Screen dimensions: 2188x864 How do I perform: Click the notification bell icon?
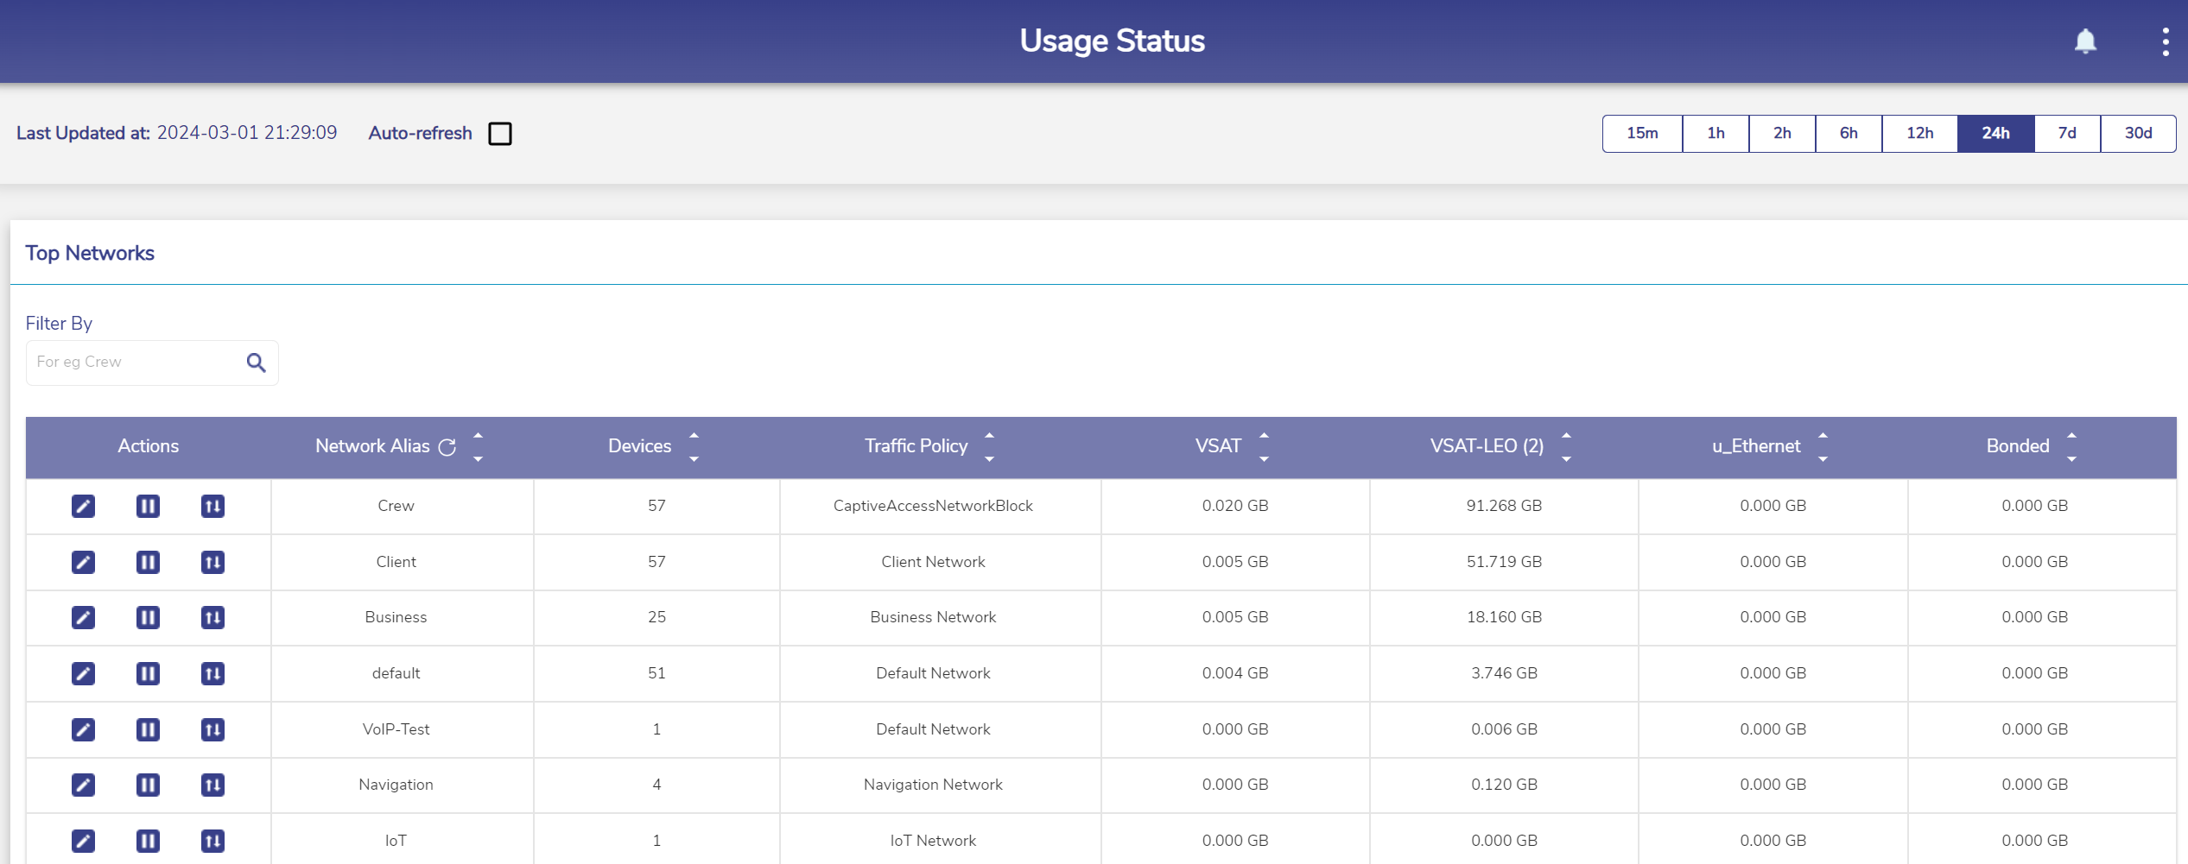pos(2085,41)
